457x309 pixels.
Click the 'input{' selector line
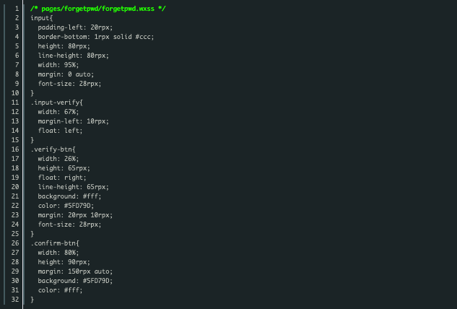(42, 18)
